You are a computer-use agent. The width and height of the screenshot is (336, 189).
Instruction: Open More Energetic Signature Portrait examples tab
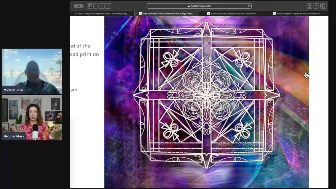(x=296, y=13)
